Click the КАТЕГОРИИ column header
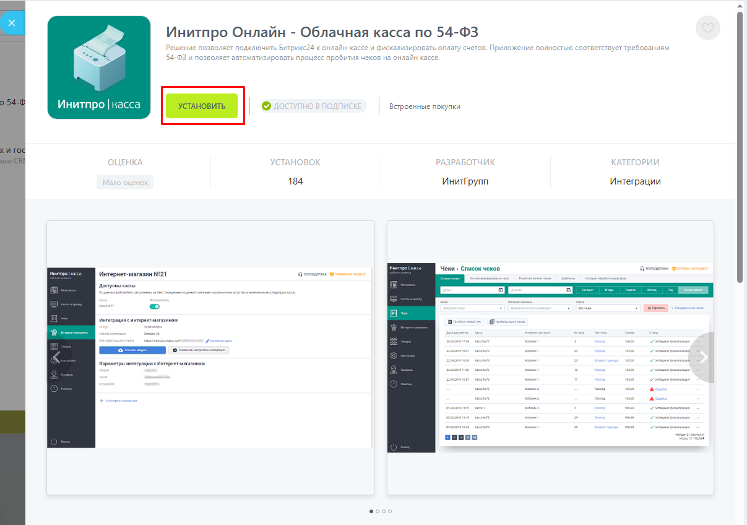 pos(635,162)
